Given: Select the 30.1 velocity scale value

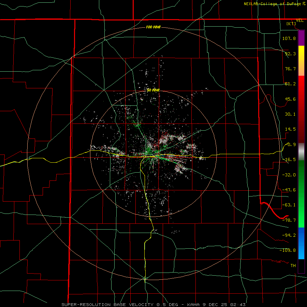Looking at the screenshot, I should pyautogui.click(x=290, y=114).
